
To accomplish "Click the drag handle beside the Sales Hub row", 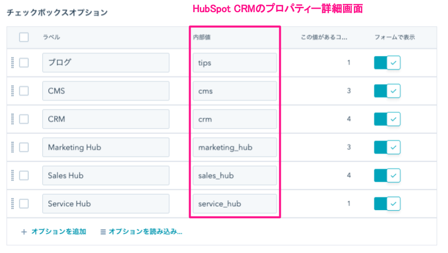I will click(12, 176).
